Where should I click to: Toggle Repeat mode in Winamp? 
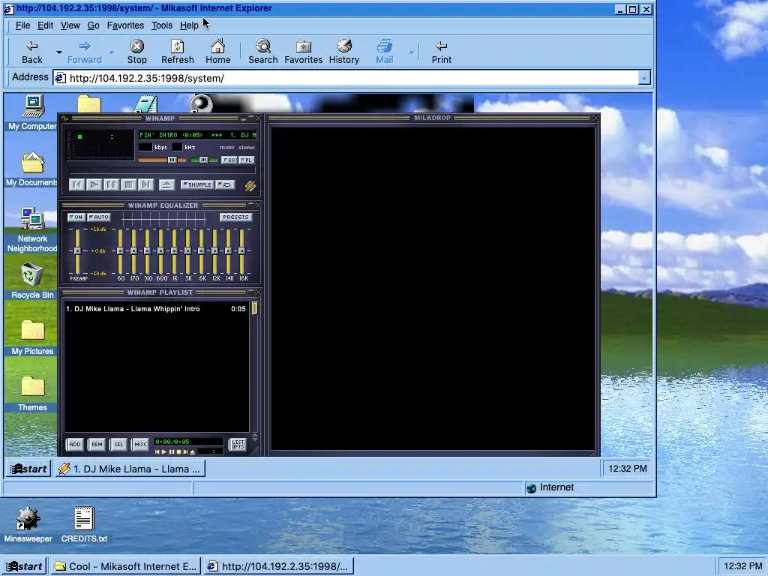coord(225,184)
